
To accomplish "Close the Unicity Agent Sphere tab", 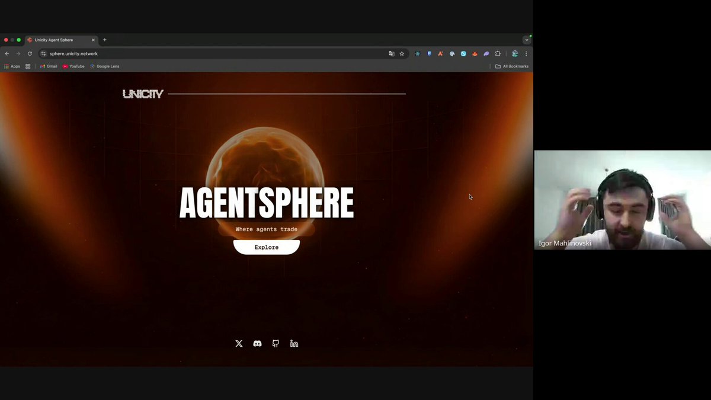I will (x=93, y=40).
